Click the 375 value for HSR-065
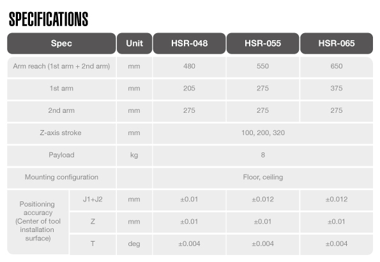The height and width of the screenshot is (262, 380). [337, 89]
